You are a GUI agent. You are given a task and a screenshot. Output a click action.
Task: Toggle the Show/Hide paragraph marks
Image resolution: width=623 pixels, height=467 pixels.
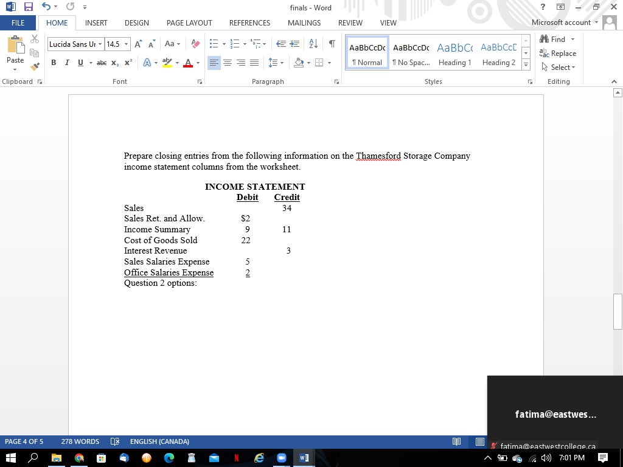click(332, 43)
